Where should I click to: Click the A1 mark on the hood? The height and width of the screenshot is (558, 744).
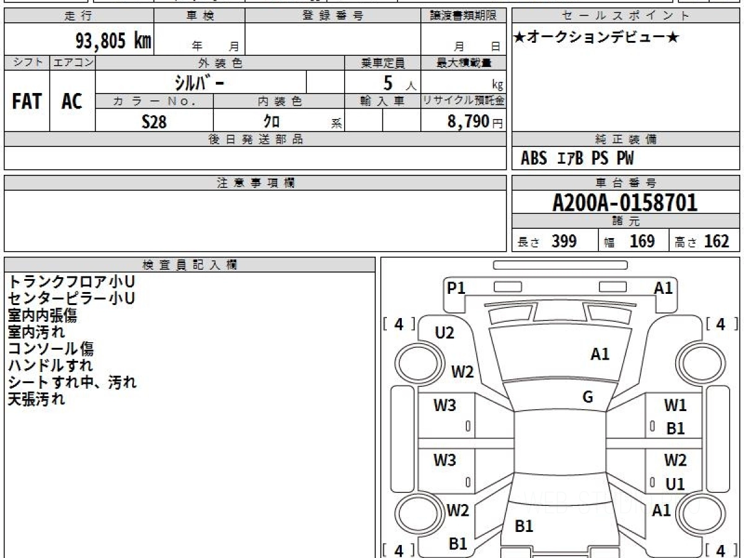coord(600,354)
